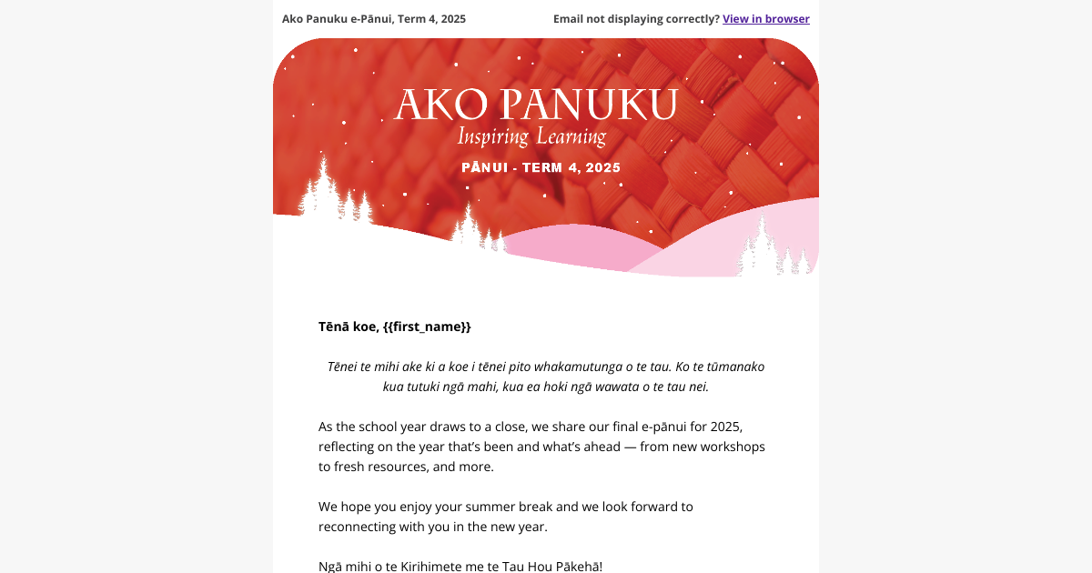The width and height of the screenshot is (1092, 573).
Task: Click the 'kua tutuki ngā mahi' italic line
Action: 545,387
